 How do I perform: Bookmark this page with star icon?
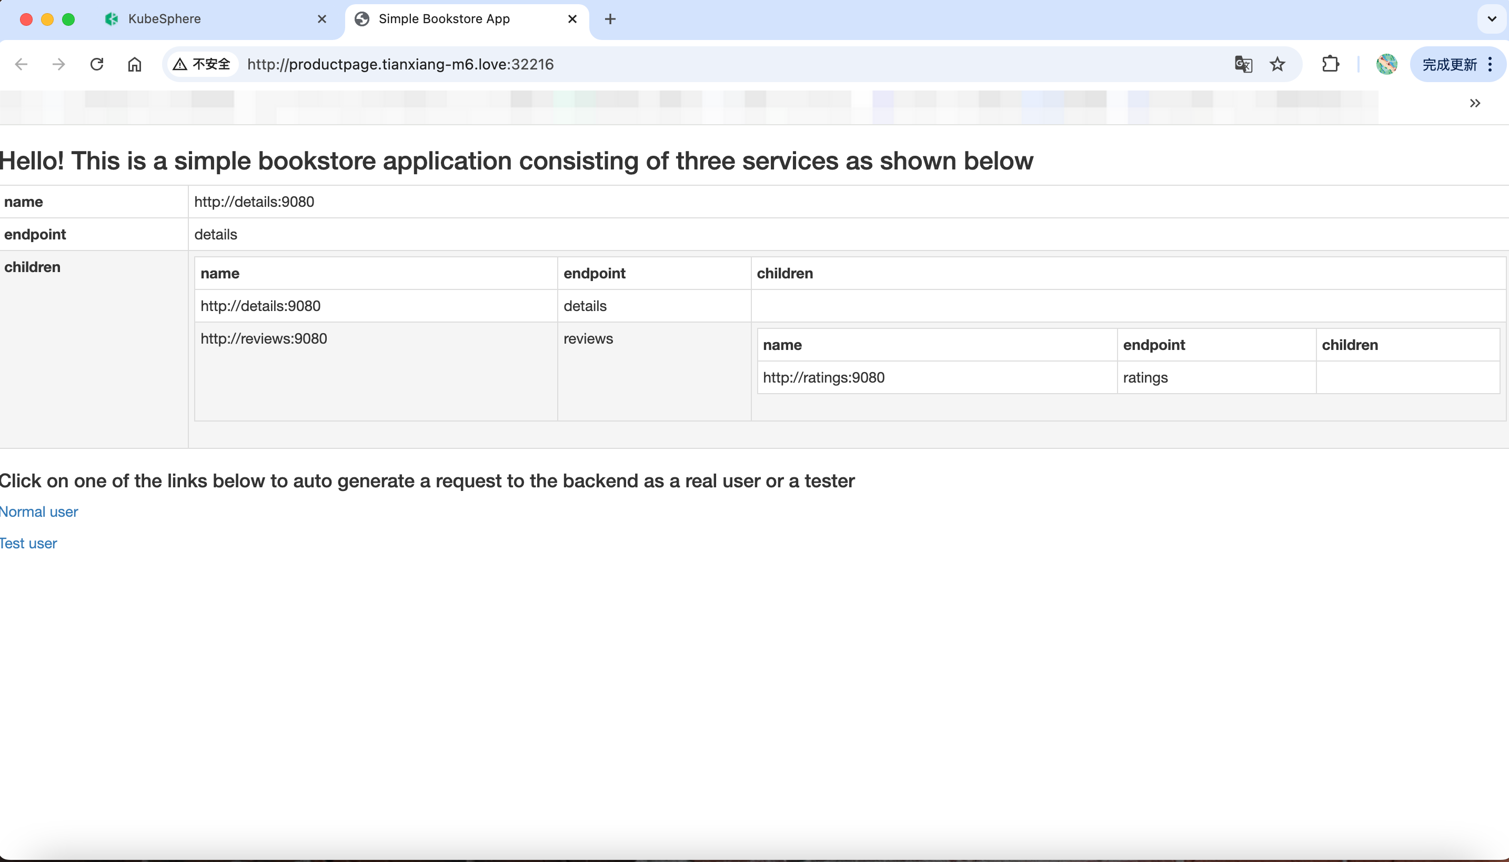pyautogui.click(x=1277, y=64)
